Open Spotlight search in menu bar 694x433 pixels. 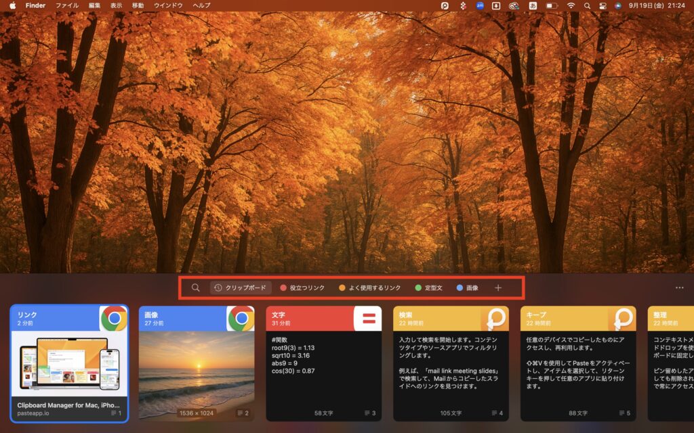pos(586,5)
